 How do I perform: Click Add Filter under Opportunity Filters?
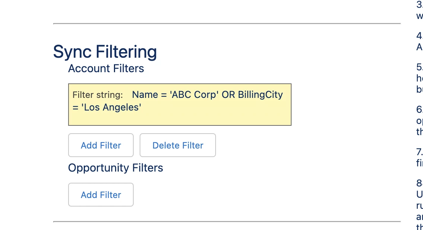coord(101,195)
